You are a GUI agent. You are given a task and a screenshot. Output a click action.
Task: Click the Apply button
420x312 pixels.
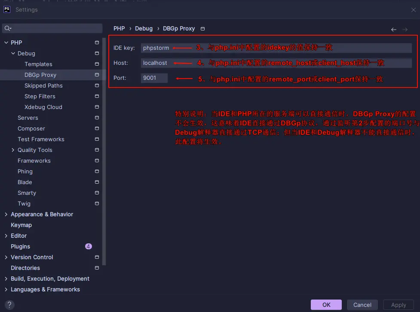(x=399, y=305)
